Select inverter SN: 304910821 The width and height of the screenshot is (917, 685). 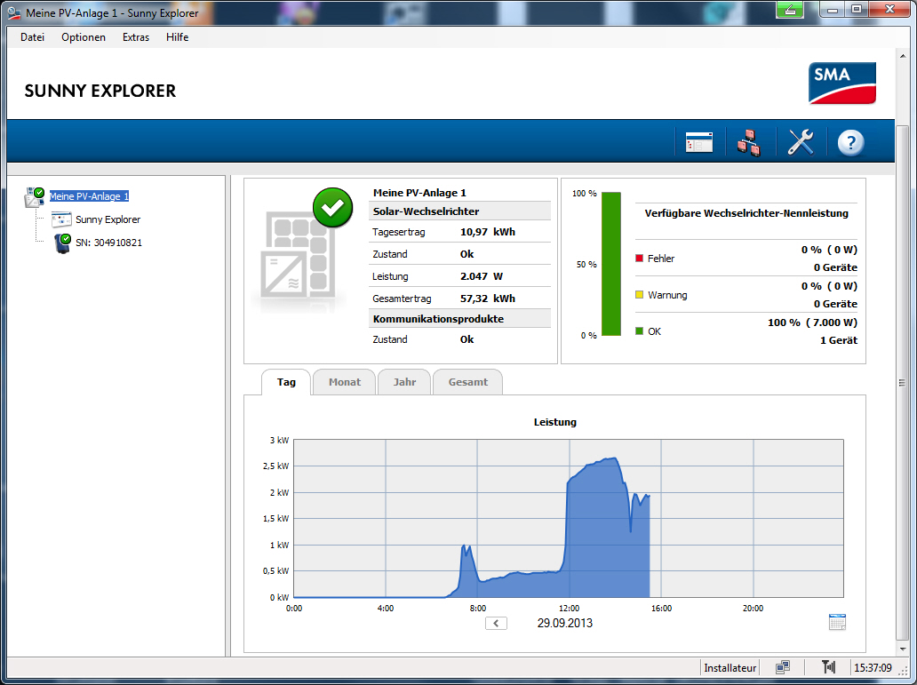pos(108,242)
